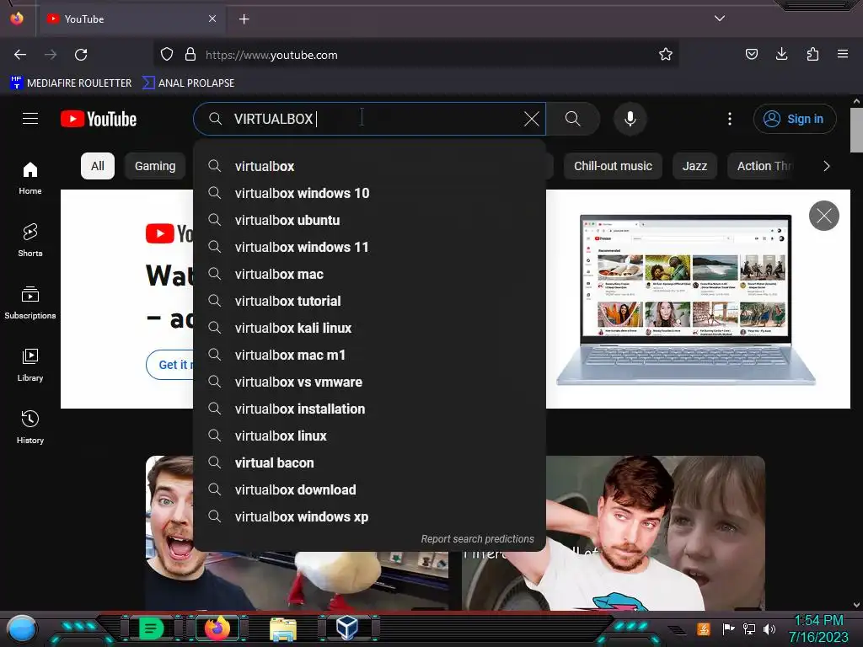Screen dimensions: 863x647
Task: Select the Jazz filter chip
Action: tap(694, 166)
